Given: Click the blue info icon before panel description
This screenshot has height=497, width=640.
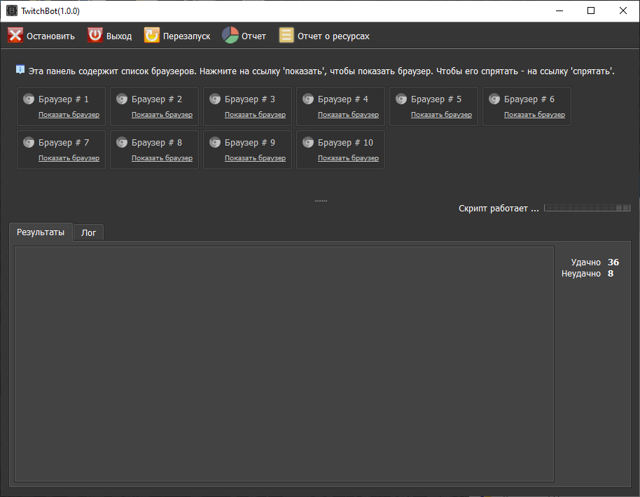Looking at the screenshot, I should pyautogui.click(x=20, y=70).
